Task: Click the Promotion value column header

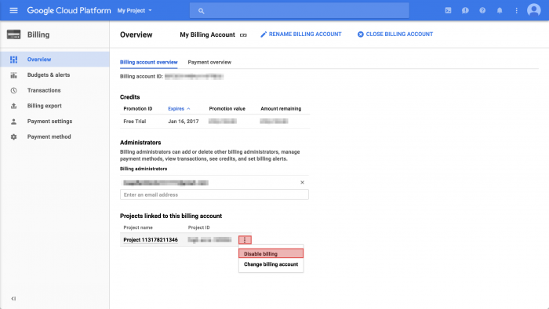Action: pos(227,109)
